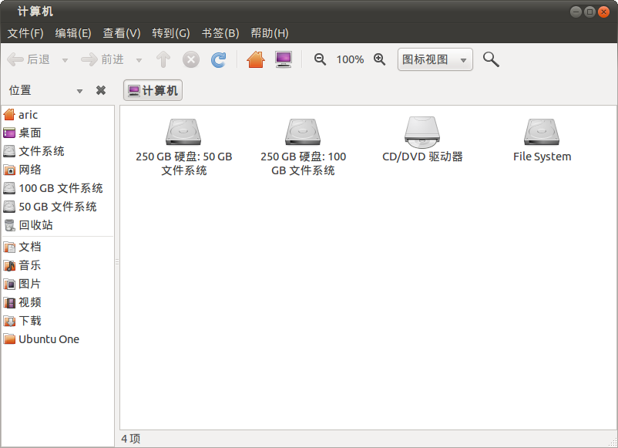Click the Stop loading icon
The height and width of the screenshot is (448, 618).
click(191, 60)
